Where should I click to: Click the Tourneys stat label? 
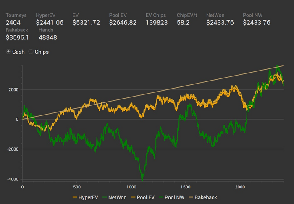[16, 16]
